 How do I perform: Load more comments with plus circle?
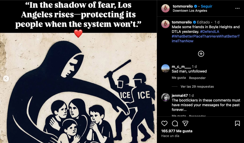(201, 54)
